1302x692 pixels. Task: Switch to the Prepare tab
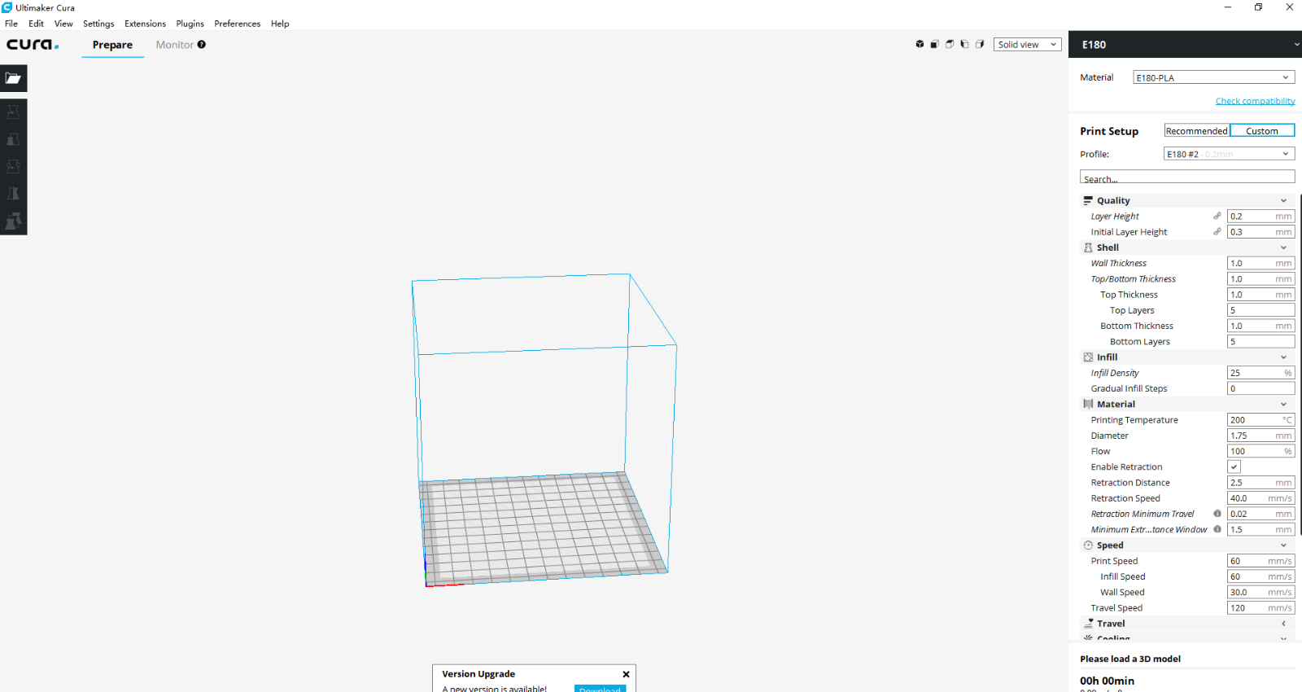point(112,45)
